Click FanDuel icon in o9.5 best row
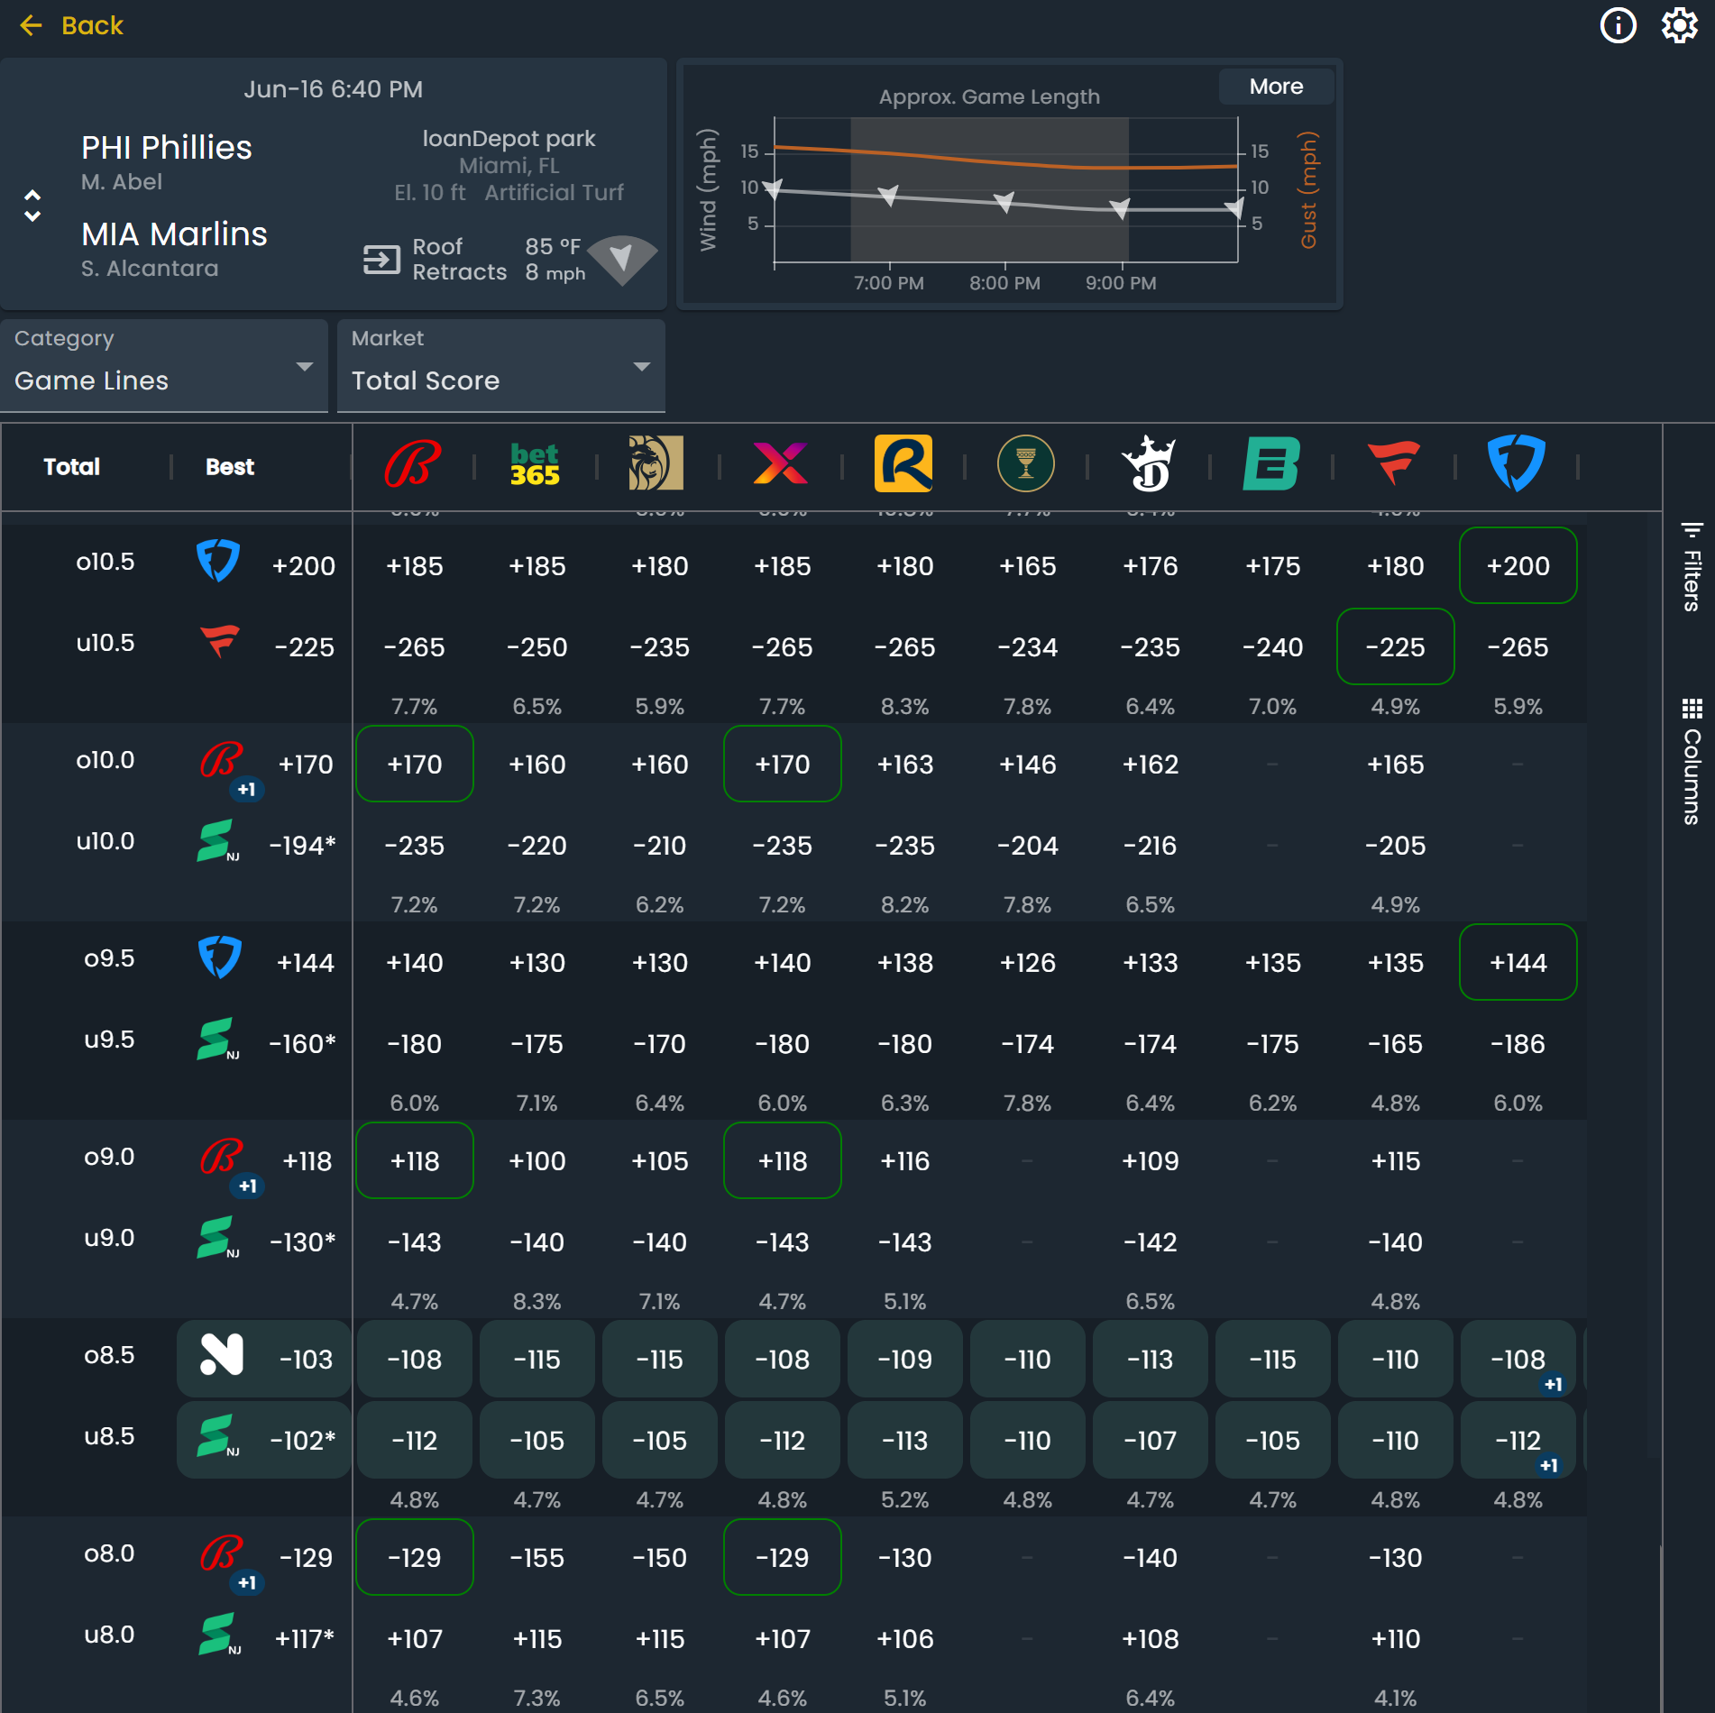The height and width of the screenshot is (1713, 1715). (x=219, y=957)
